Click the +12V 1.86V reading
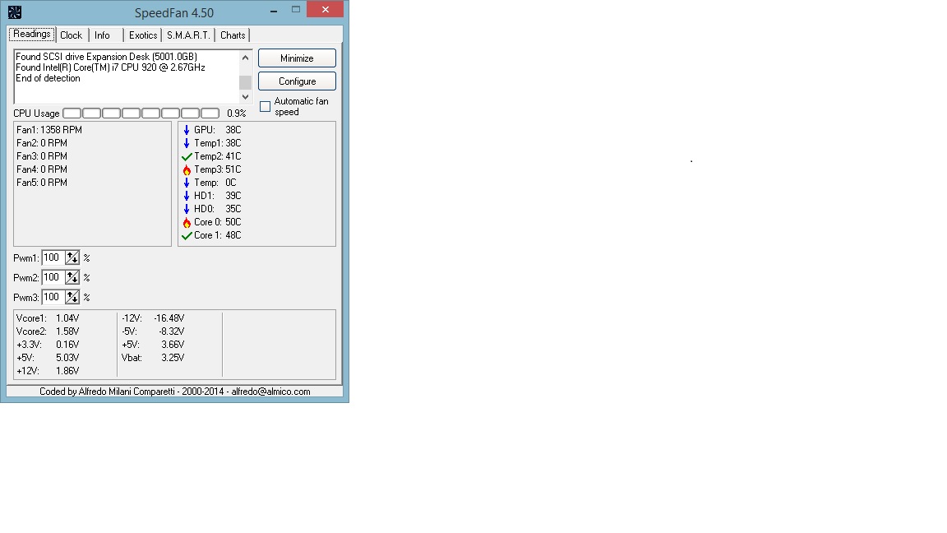Viewport: 947px width, 533px height. [48, 371]
